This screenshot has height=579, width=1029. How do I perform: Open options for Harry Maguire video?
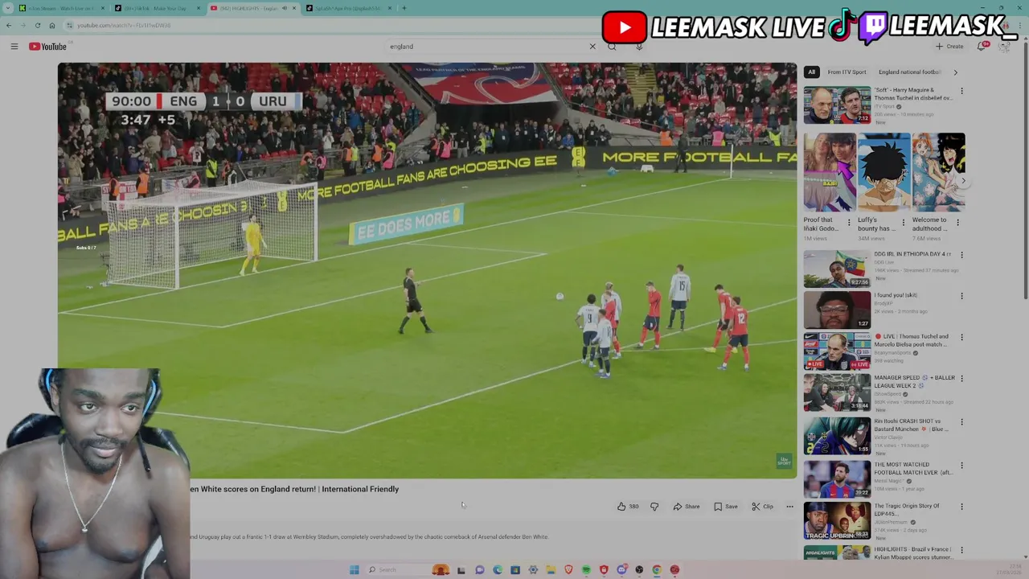click(961, 92)
